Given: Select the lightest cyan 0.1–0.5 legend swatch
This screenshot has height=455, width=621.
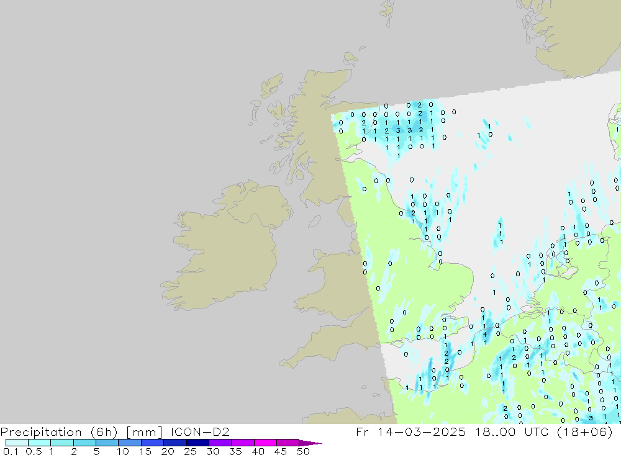Looking at the screenshot, I should [17, 443].
